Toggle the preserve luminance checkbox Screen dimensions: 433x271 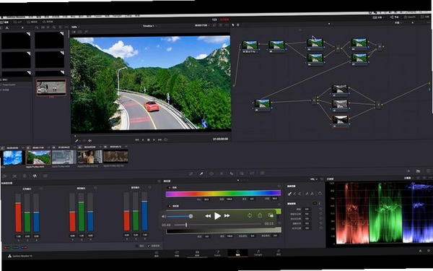(x=149, y=246)
